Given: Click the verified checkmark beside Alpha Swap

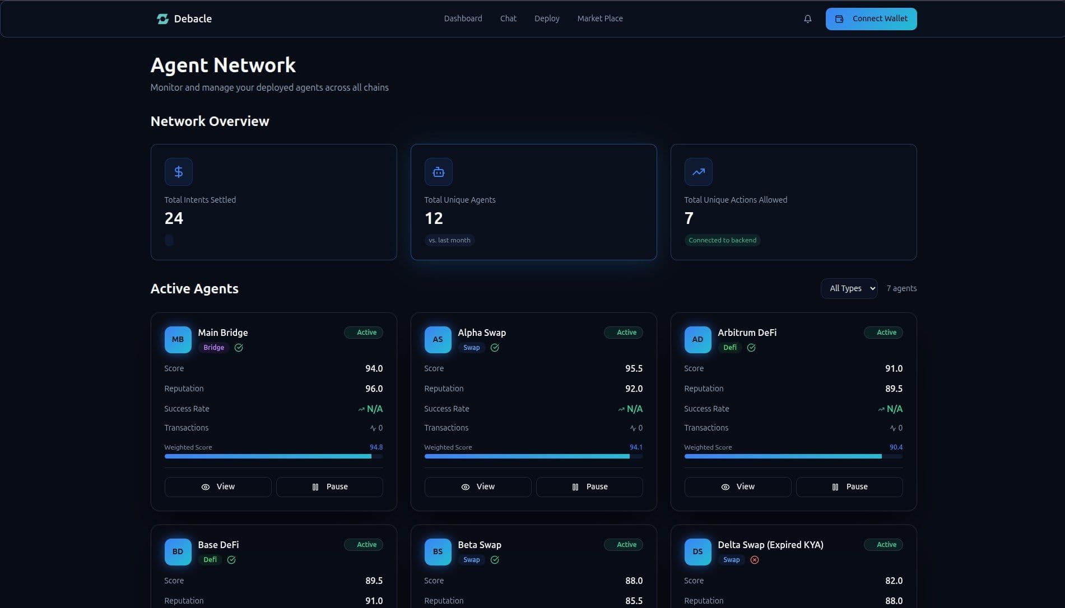Looking at the screenshot, I should pos(495,348).
